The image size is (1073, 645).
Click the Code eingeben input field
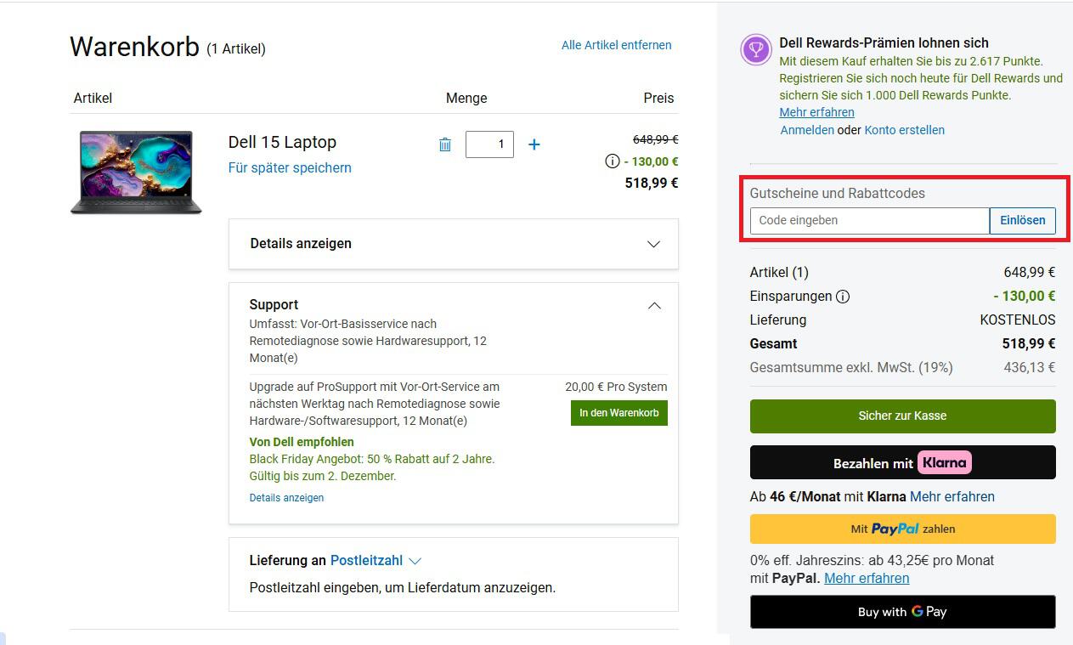point(867,220)
